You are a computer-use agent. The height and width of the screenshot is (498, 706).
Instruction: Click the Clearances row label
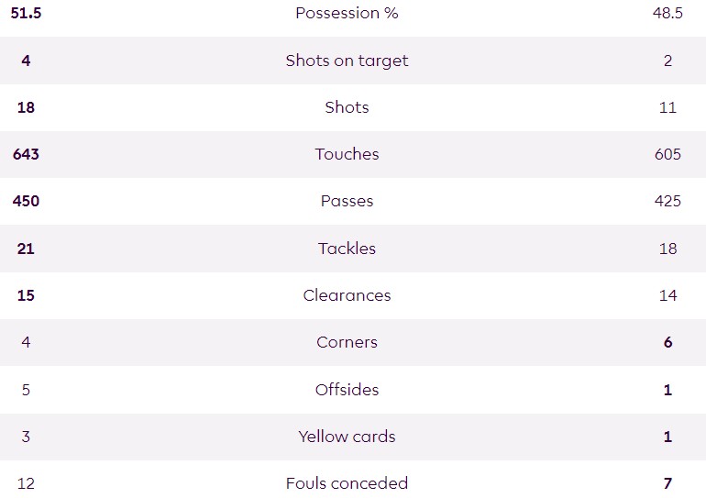347,295
